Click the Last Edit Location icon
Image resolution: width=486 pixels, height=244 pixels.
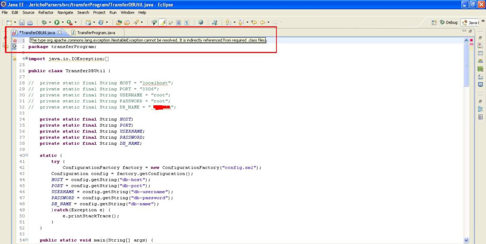tap(254, 22)
